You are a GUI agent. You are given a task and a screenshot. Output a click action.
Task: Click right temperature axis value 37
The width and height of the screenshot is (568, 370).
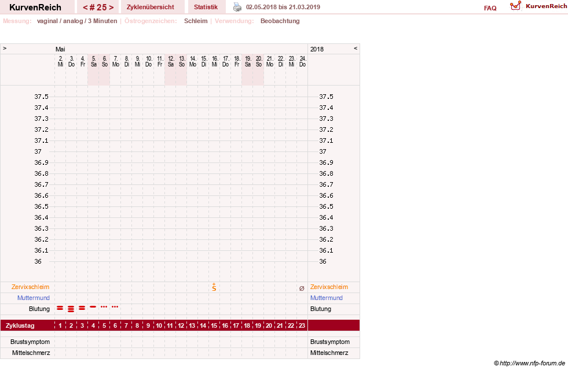(x=323, y=151)
